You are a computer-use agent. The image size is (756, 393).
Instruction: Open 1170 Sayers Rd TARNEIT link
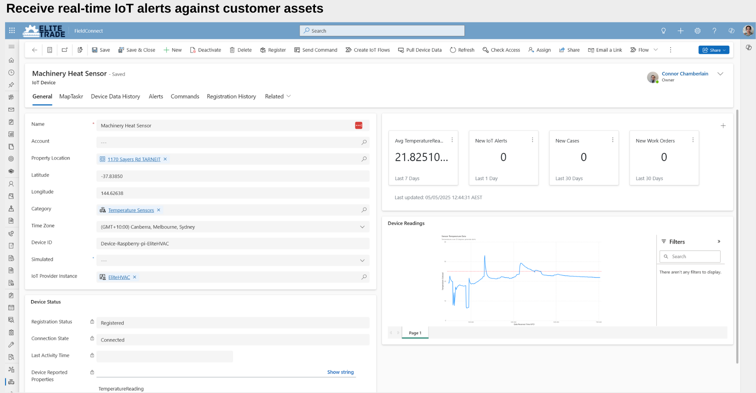tap(134, 159)
